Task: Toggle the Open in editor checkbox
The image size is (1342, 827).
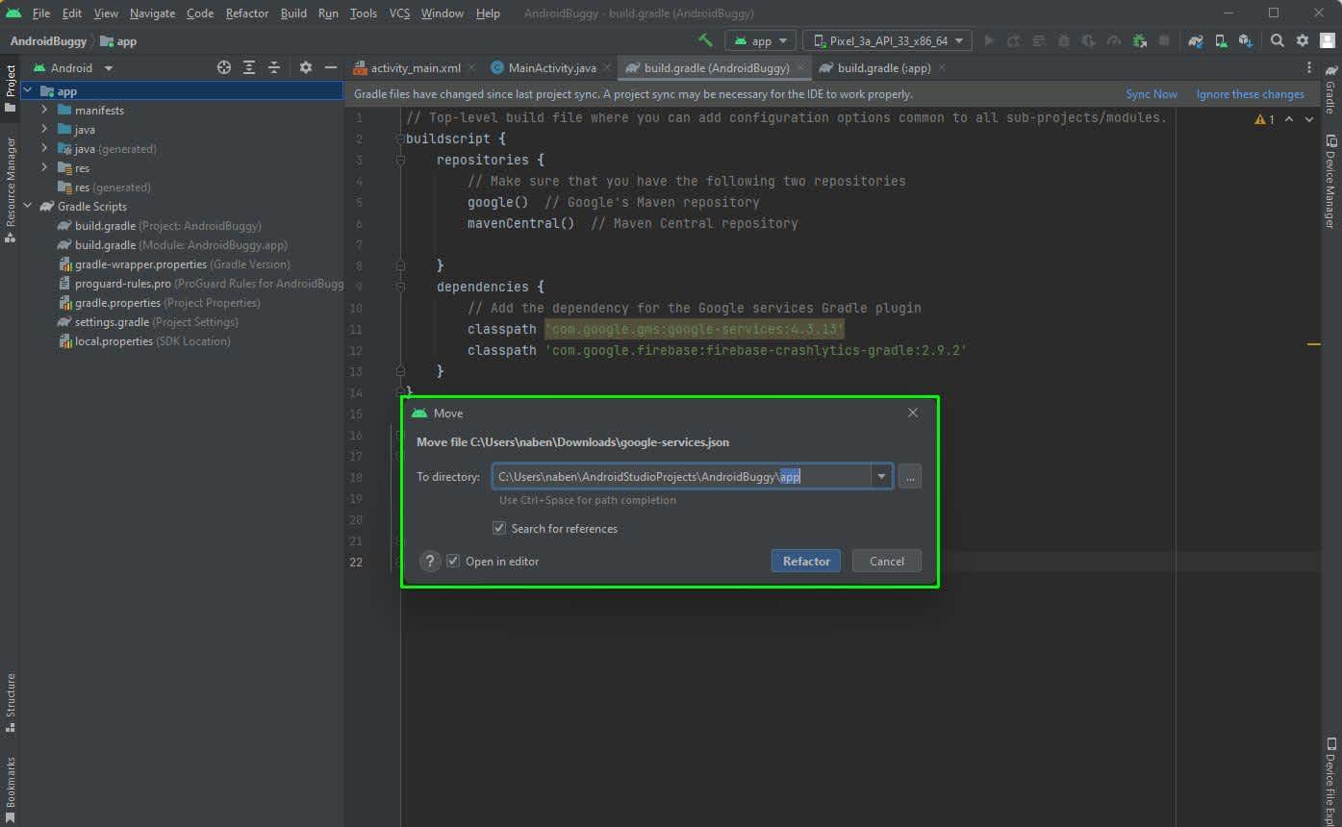Action: click(x=453, y=561)
